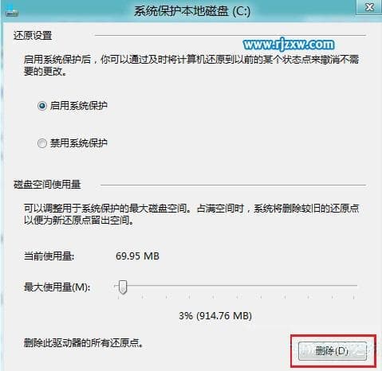Click the 禁用系统保护 option label text

pyautogui.click(x=79, y=143)
